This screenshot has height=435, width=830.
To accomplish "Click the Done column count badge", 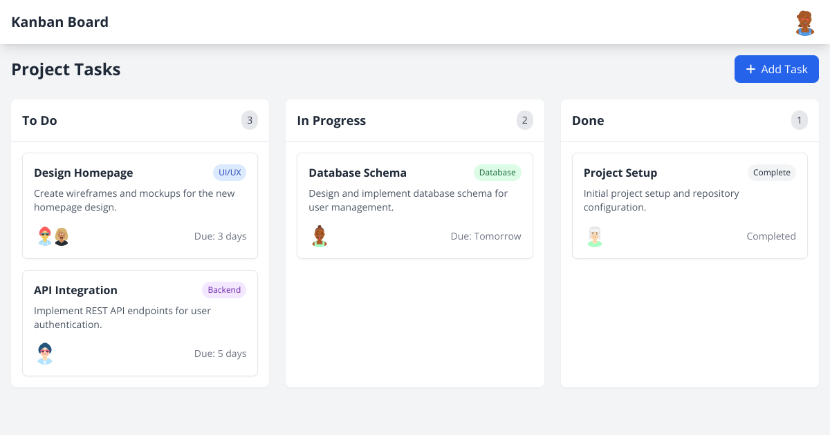I will pos(800,120).
